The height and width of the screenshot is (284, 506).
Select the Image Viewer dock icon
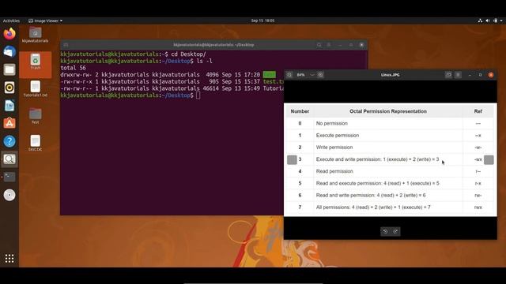point(9,159)
